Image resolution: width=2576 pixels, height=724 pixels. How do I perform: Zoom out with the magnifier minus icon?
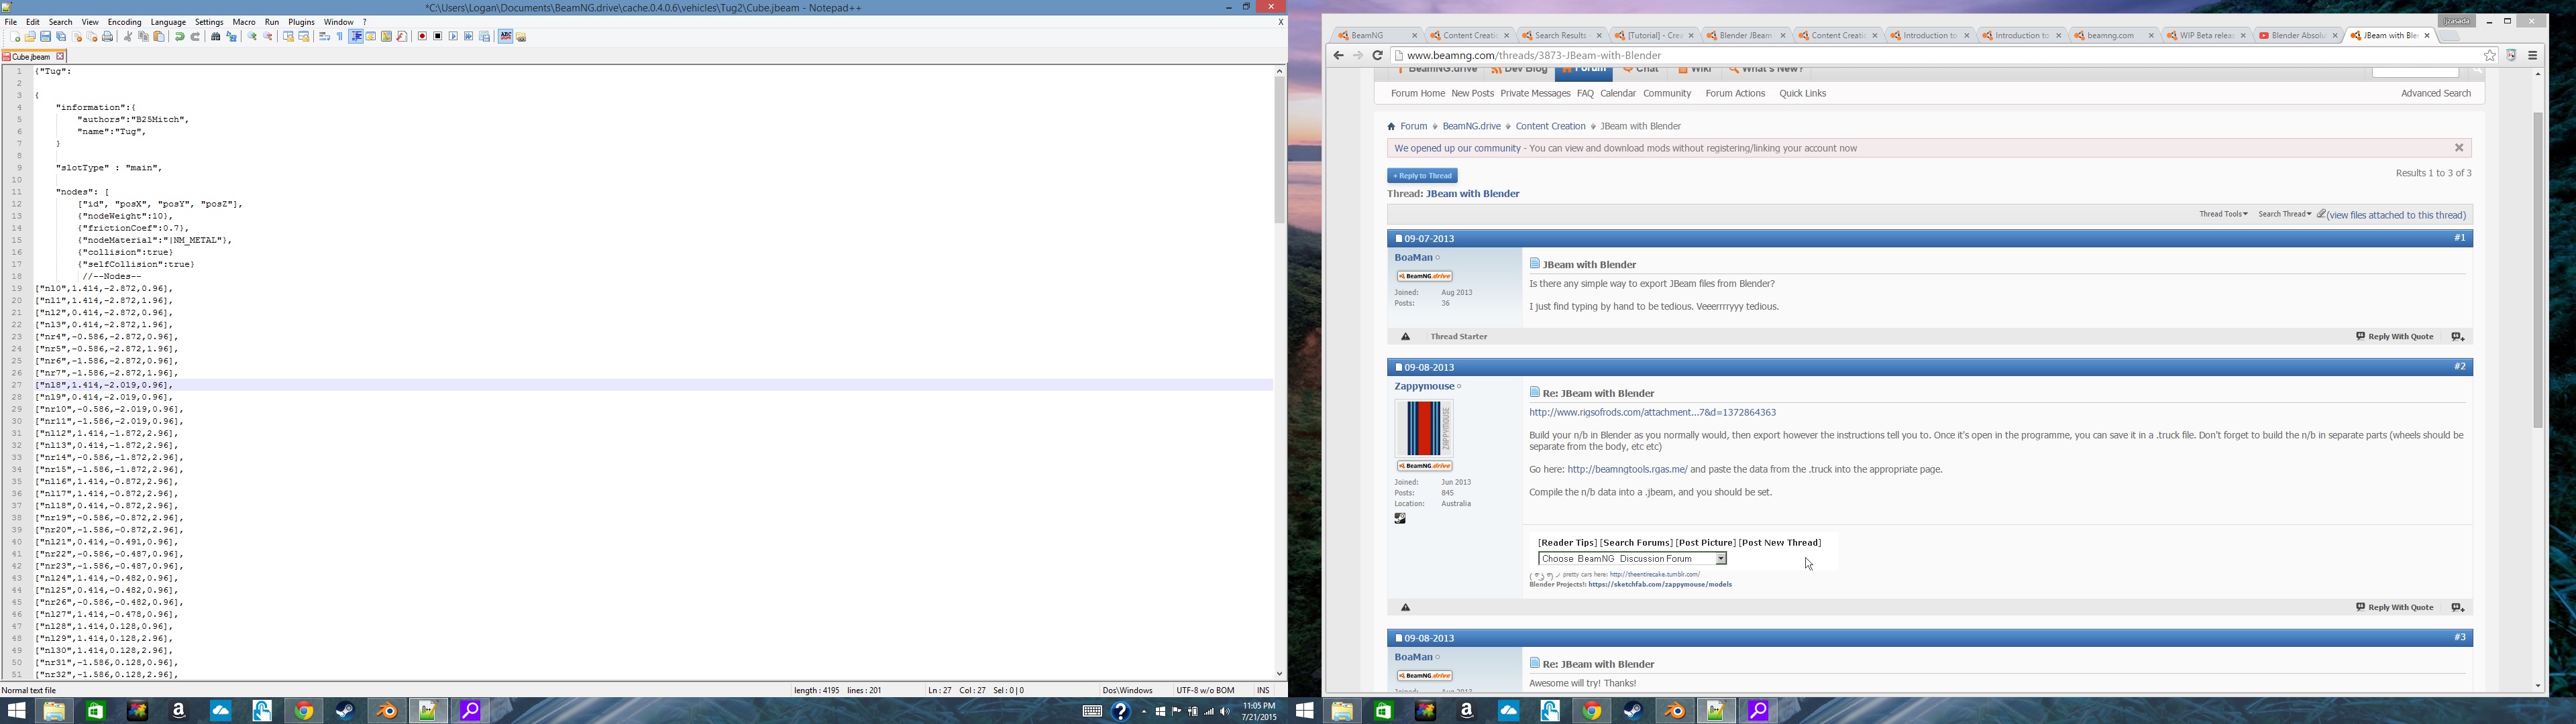(x=268, y=37)
